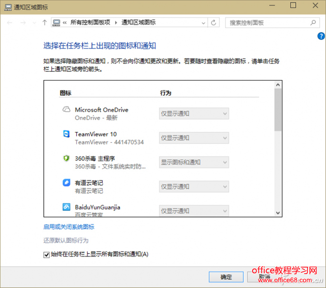The image size is (326, 288).
Task: Refresh the control panel address bar
Action: (x=214, y=22)
